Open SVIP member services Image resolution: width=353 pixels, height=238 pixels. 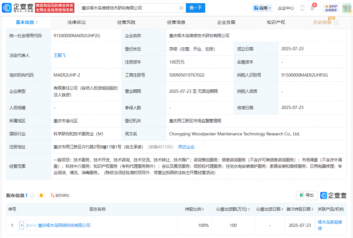tap(331, 8)
